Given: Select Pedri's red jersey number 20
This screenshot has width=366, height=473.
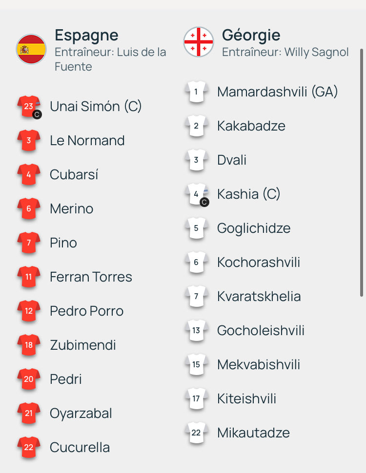Looking at the screenshot, I should click(30, 378).
